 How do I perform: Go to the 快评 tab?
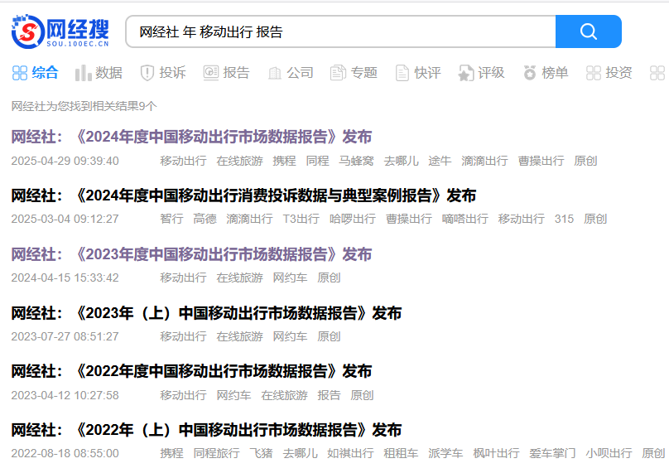[427, 73]
